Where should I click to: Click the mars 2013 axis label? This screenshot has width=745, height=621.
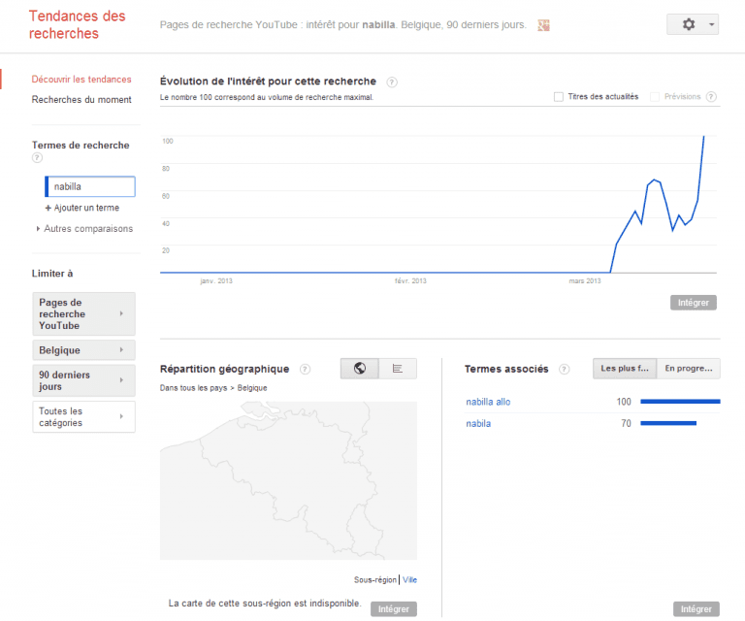[x=585, y=281]
